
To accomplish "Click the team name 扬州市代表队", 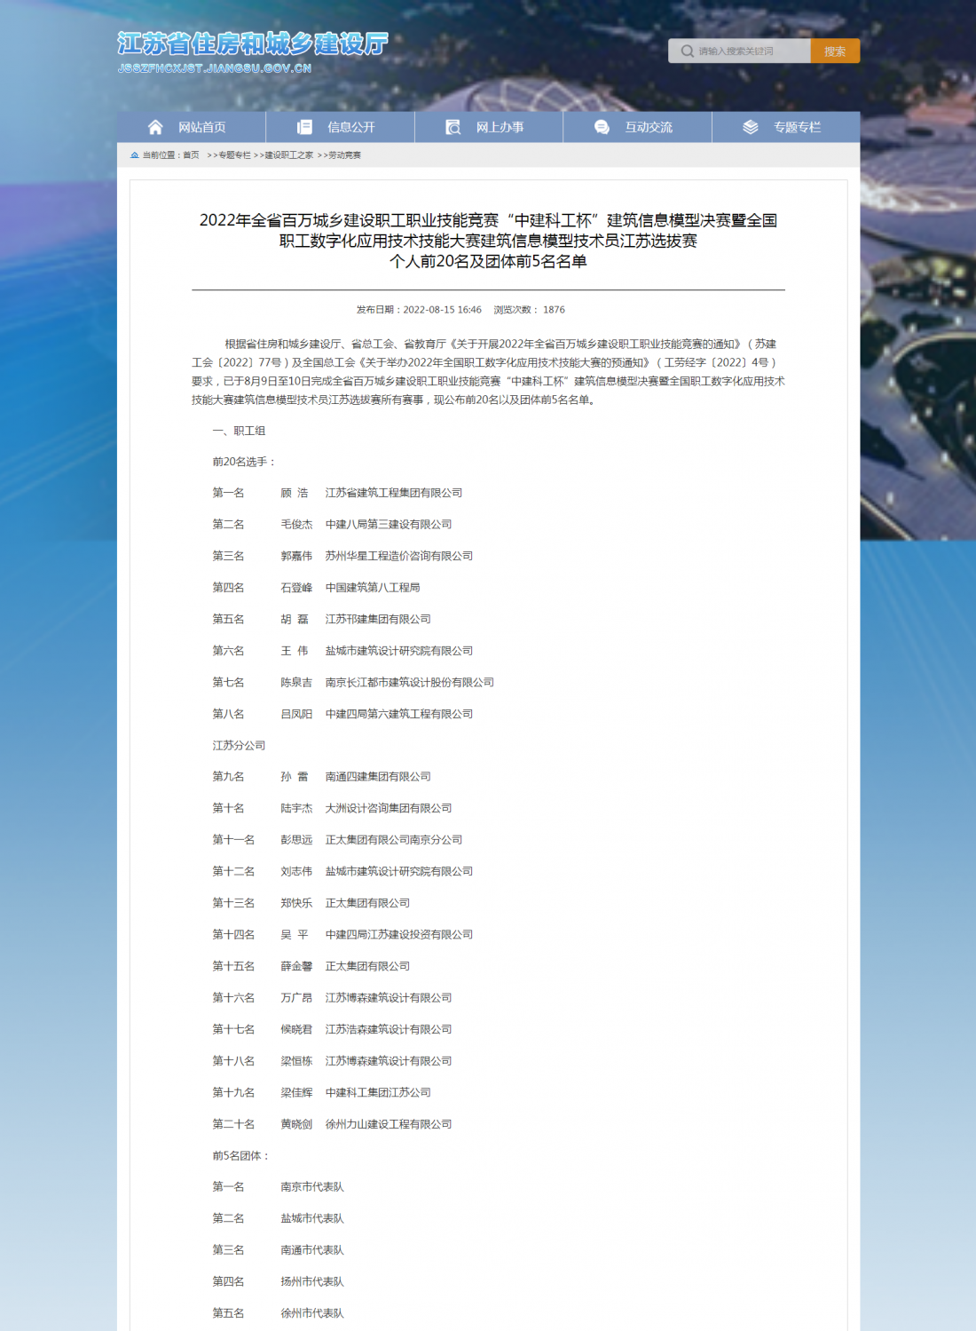I will [312, 1282].
